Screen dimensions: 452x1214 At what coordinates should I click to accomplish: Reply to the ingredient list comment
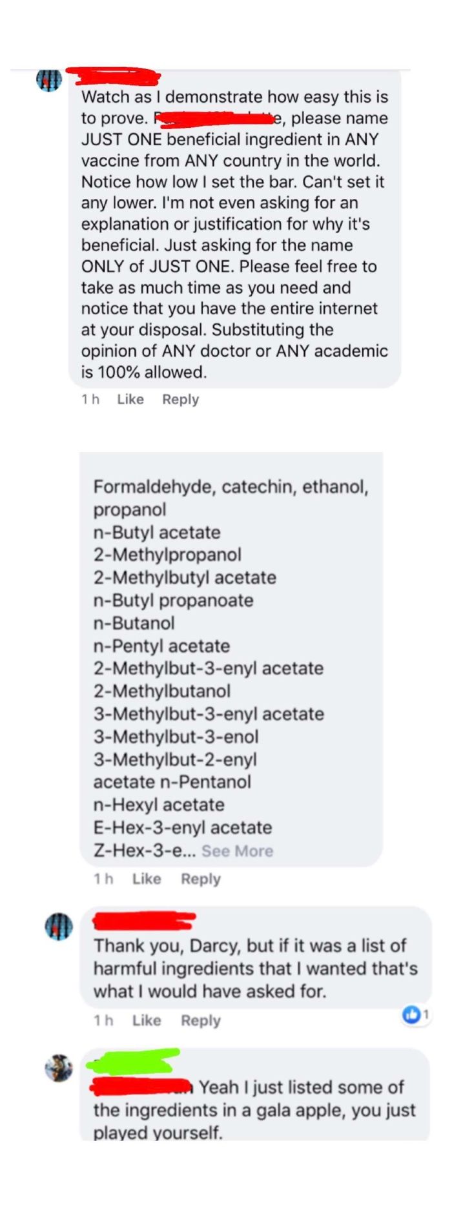click(201, 878)
